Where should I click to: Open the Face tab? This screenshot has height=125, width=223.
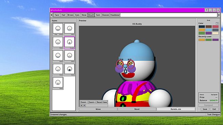coord(57,15)
